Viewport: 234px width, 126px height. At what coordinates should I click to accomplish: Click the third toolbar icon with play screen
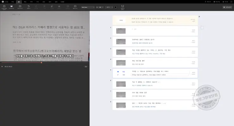point(20,6)
